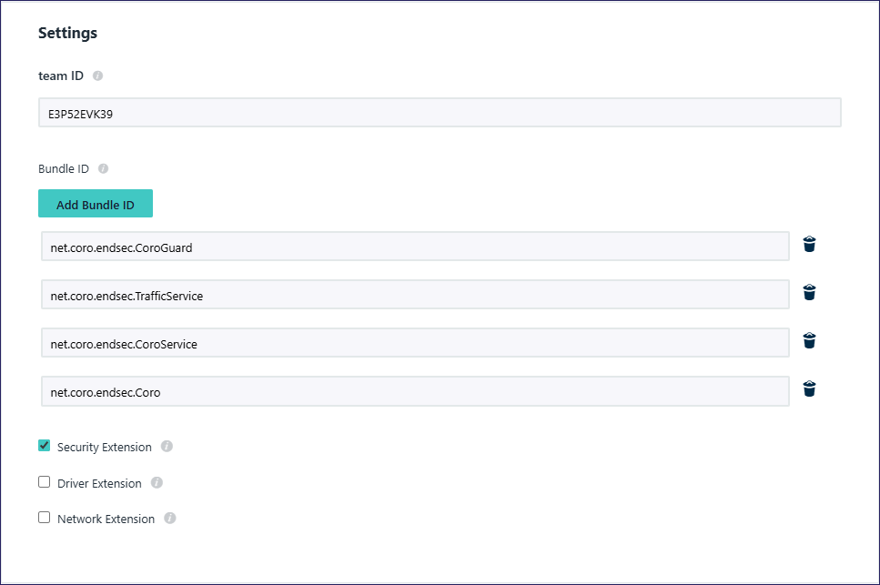The image size is (880, 585).
Task: Click the team ID label text
Action: (x=61, y=76)
